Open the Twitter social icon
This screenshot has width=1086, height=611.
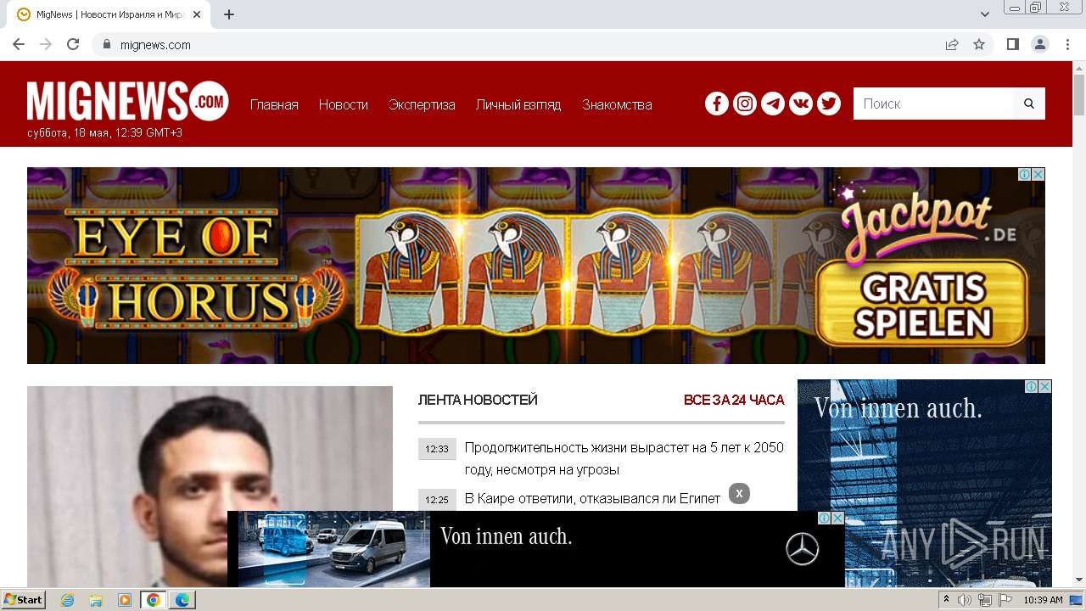829,104
